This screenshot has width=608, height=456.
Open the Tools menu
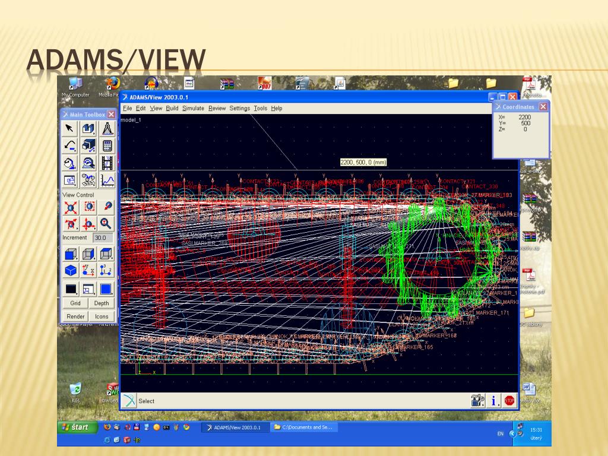[261, 108]
